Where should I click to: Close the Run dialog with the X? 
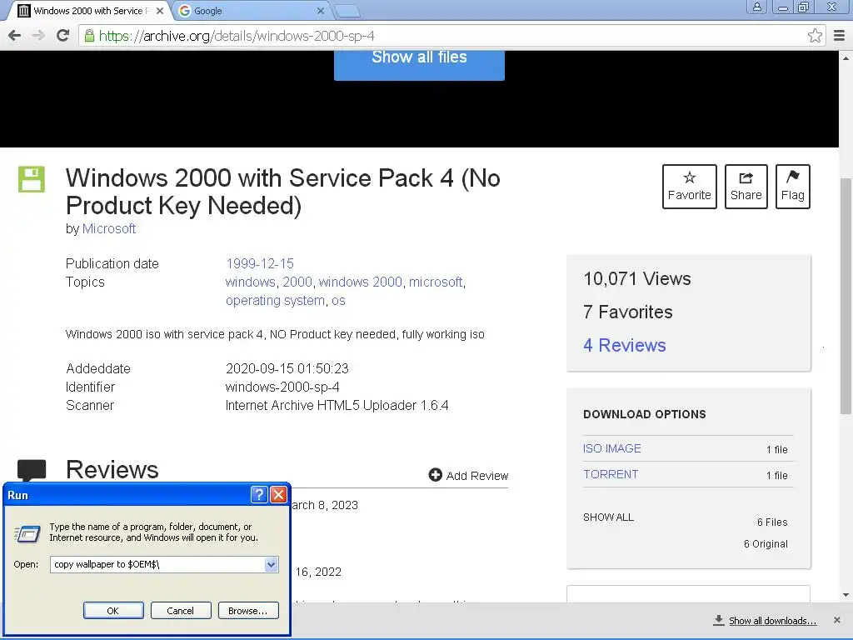tap(278, 494)
